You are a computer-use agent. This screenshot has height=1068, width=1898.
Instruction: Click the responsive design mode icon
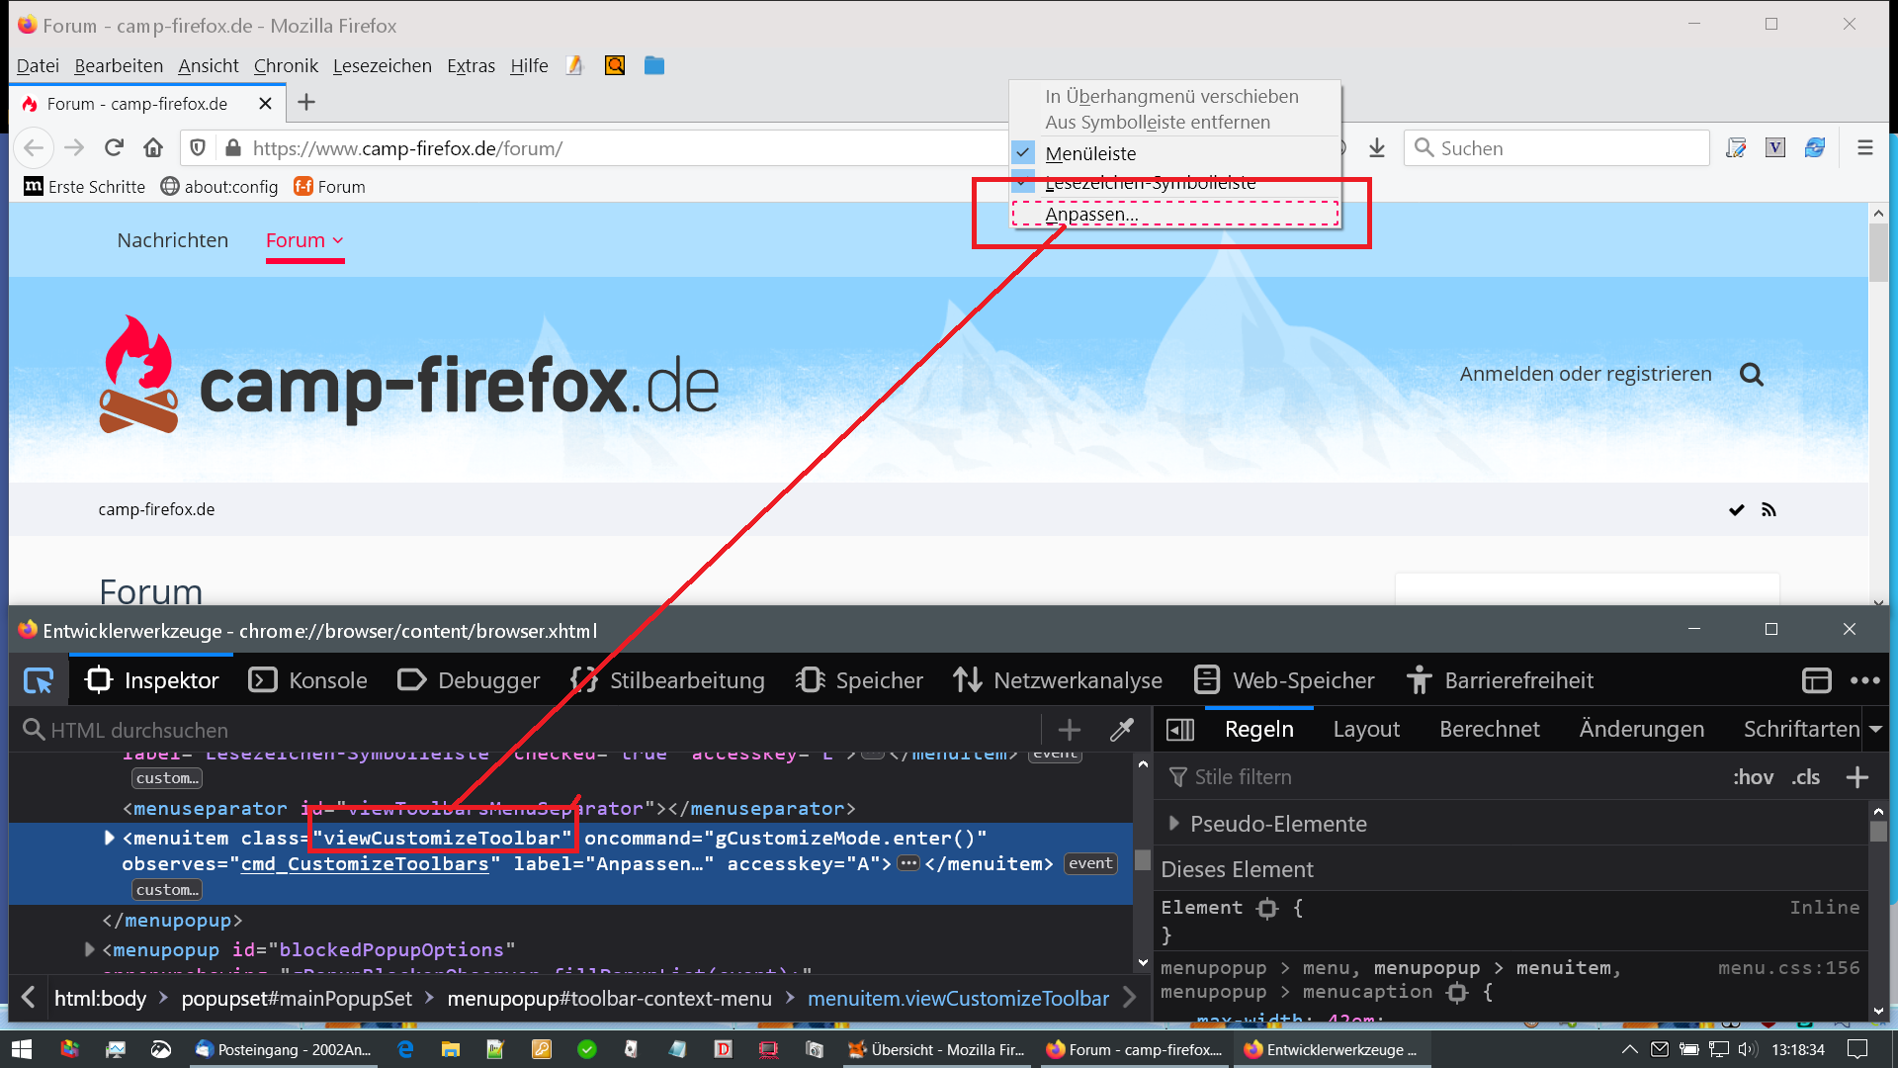[x=1816, y=680]
